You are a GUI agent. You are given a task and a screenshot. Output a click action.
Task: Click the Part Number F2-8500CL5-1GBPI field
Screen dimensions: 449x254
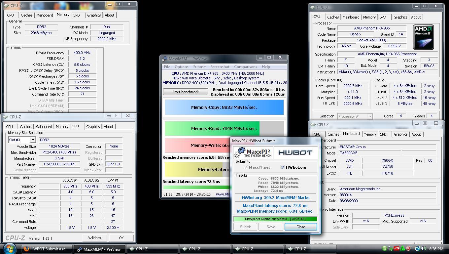click(59, 164)
